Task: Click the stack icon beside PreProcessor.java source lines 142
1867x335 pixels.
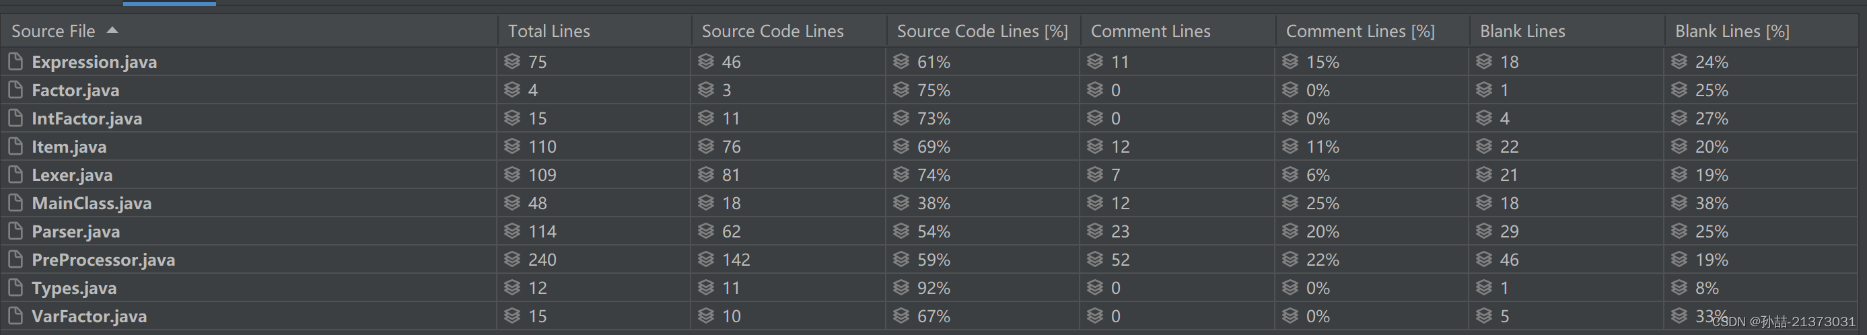Action: pyautogui.click(x=706, y=260)
